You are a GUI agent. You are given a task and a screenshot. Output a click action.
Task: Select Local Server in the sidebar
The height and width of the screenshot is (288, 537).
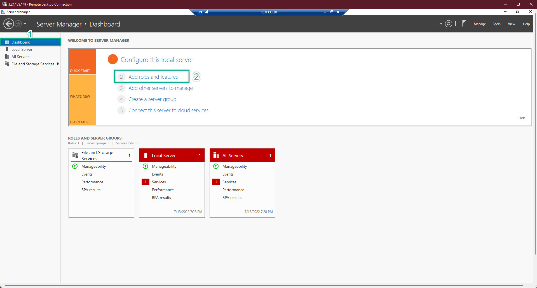coord(31,49)
